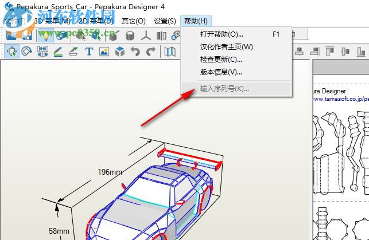
Task: Click the align vertical middle icon
Action: pyautogui.click(x=345, y=51)
